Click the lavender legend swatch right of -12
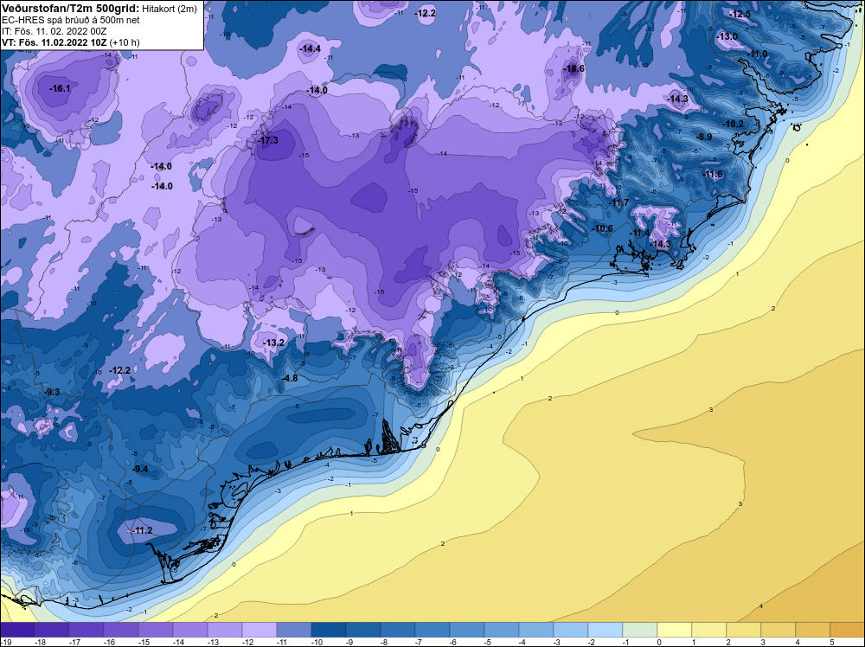 point(259,630)
